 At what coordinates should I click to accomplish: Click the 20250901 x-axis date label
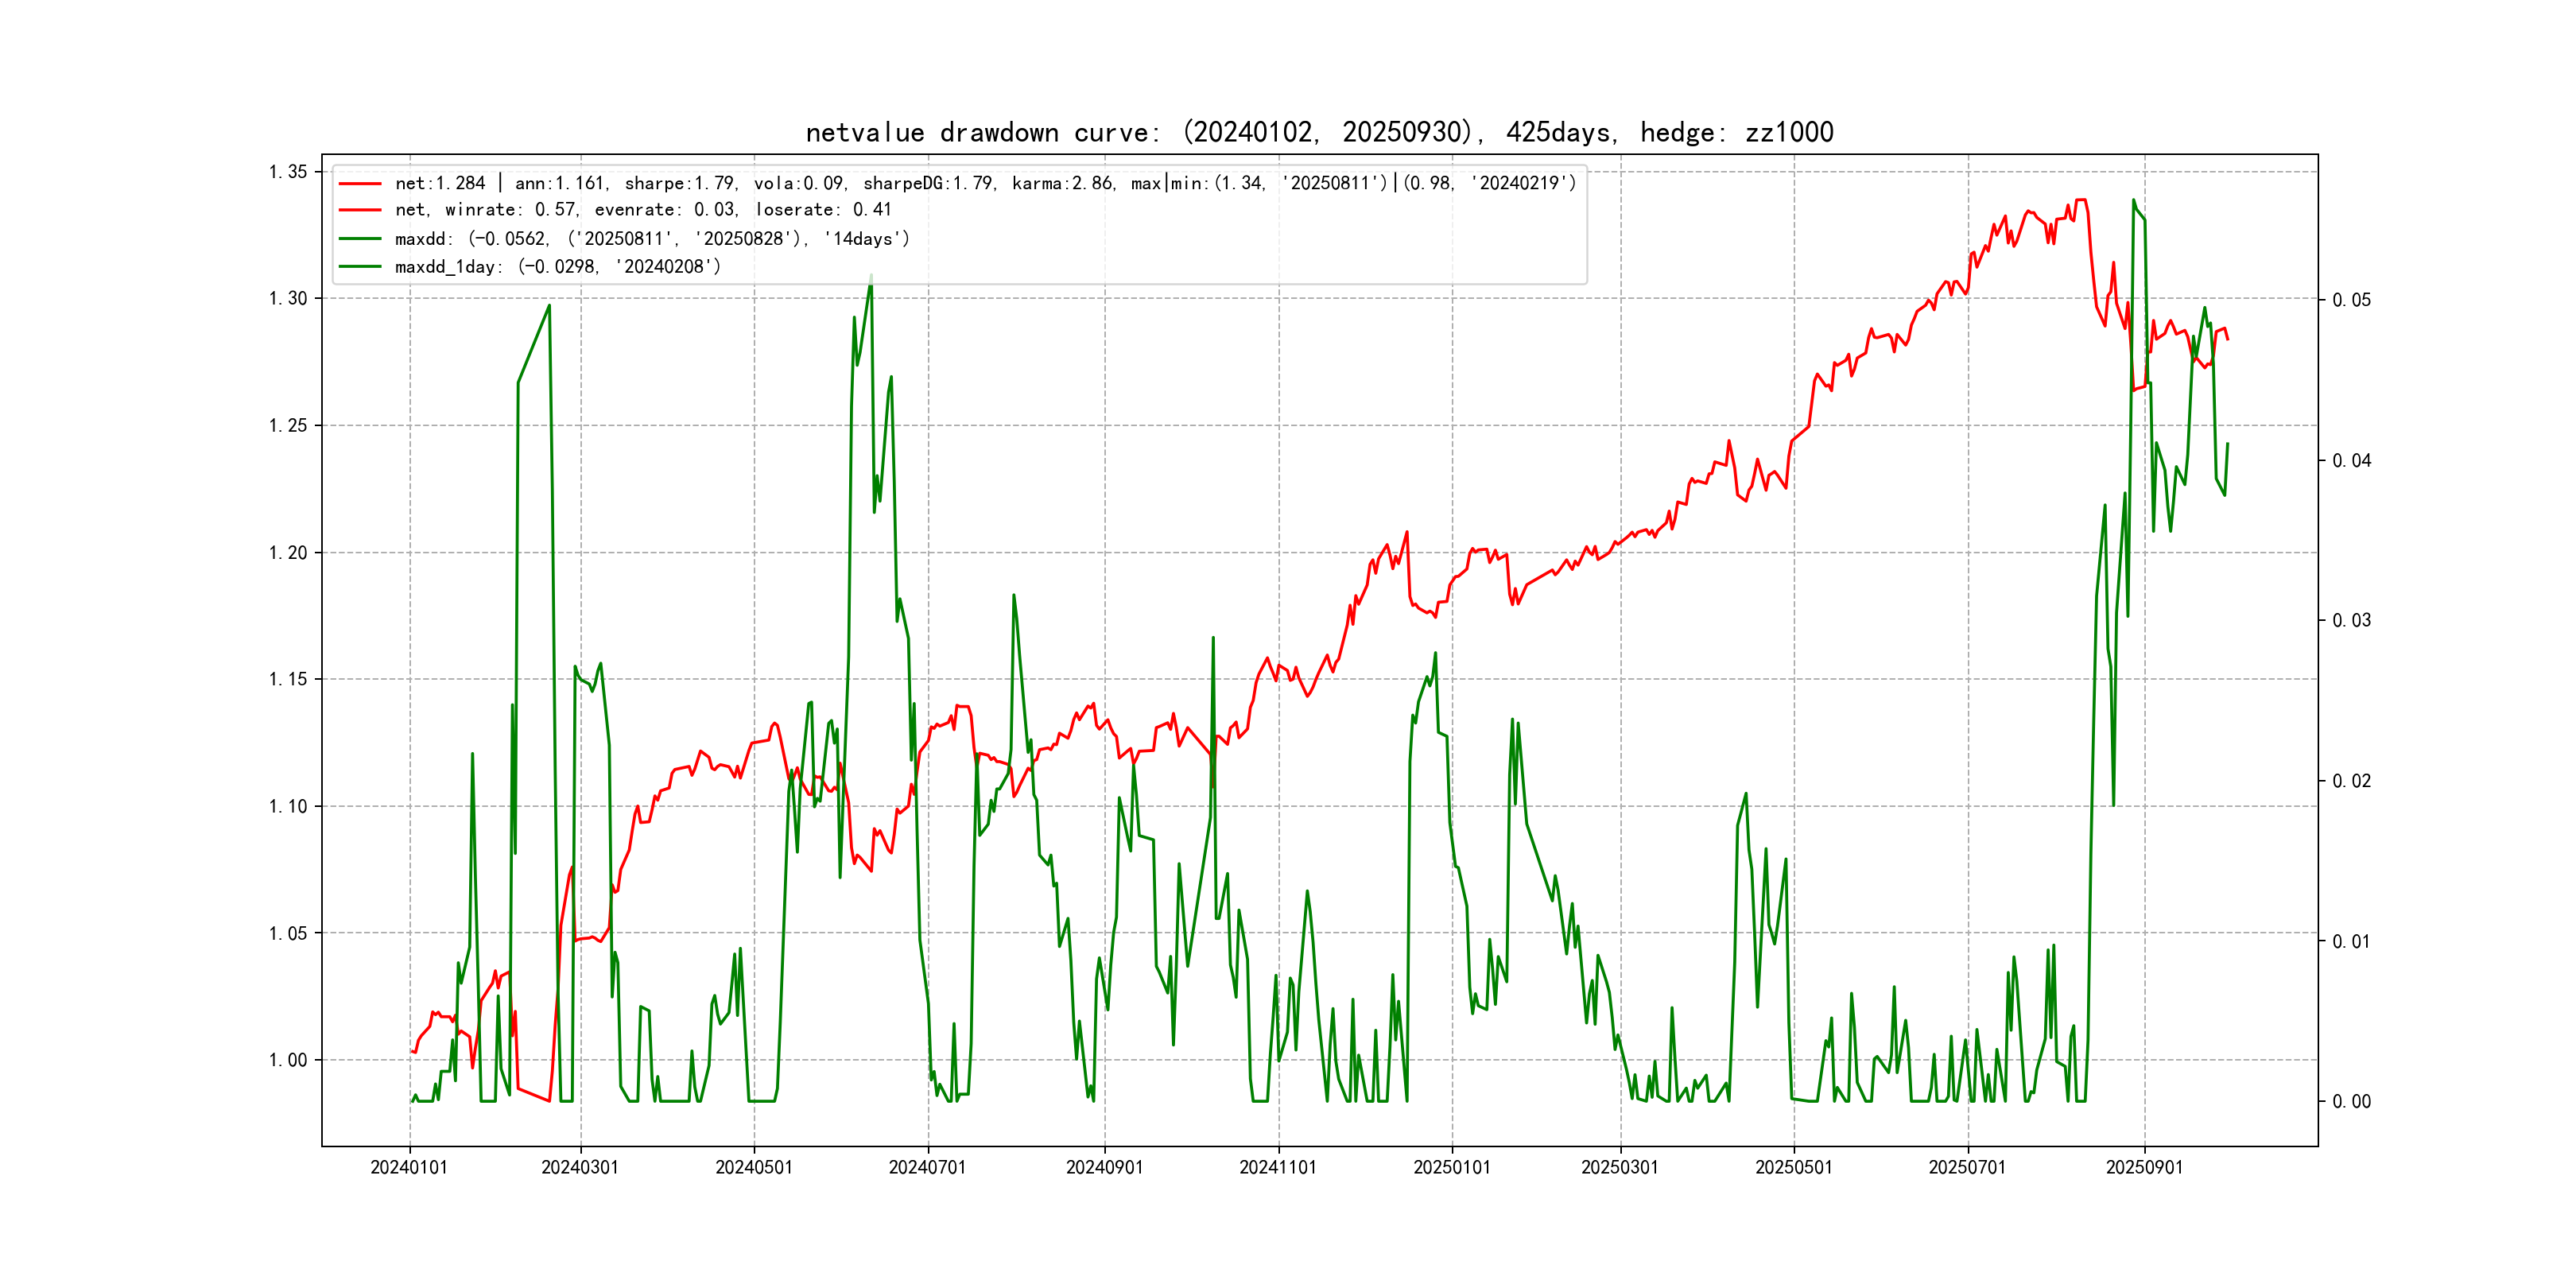click(x=2144, y=1167)
